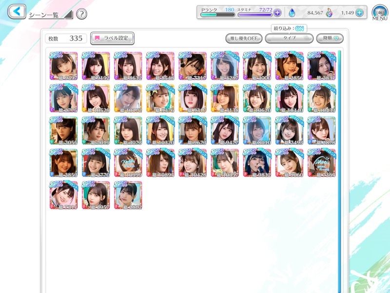This screenshot has height=293, width=390.
Task: Select the SSR card with 総10999
Action: pos(128,163)
